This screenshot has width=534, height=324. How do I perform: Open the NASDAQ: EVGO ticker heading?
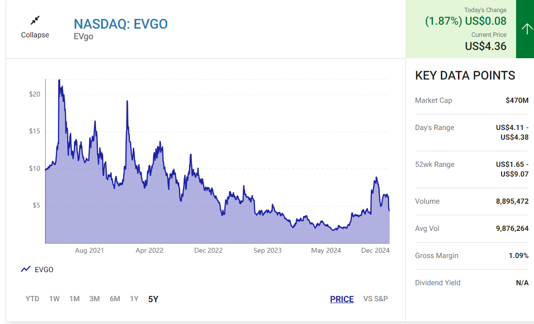point(121,24)
